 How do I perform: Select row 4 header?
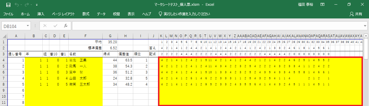pos(3,60)
